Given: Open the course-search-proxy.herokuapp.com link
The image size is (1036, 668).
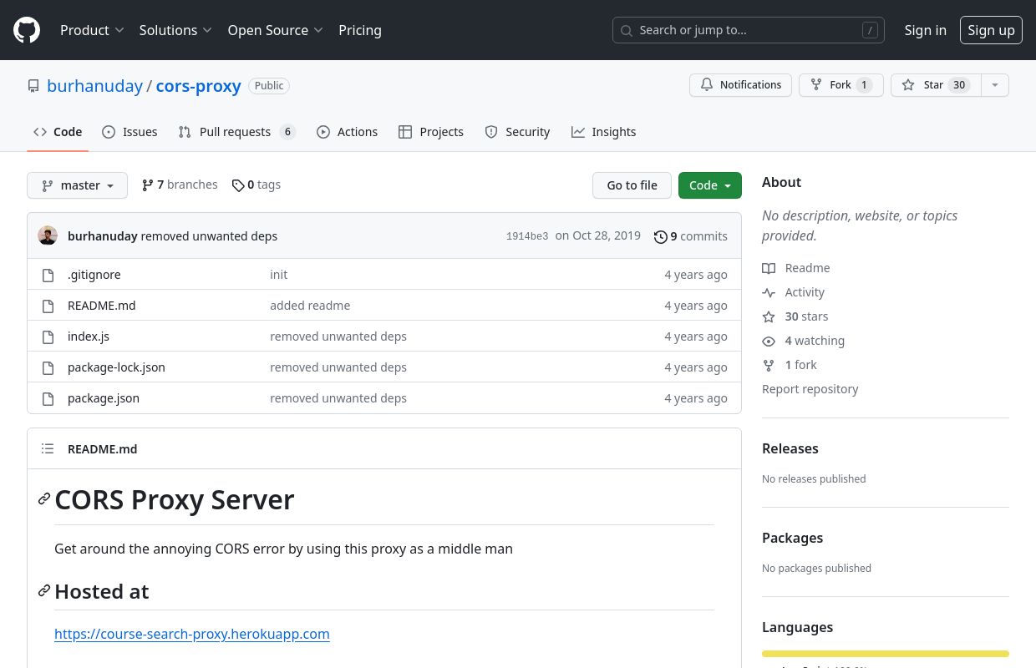Looking at the screenshot, I should pyautogui.click(x=192, y=634).
